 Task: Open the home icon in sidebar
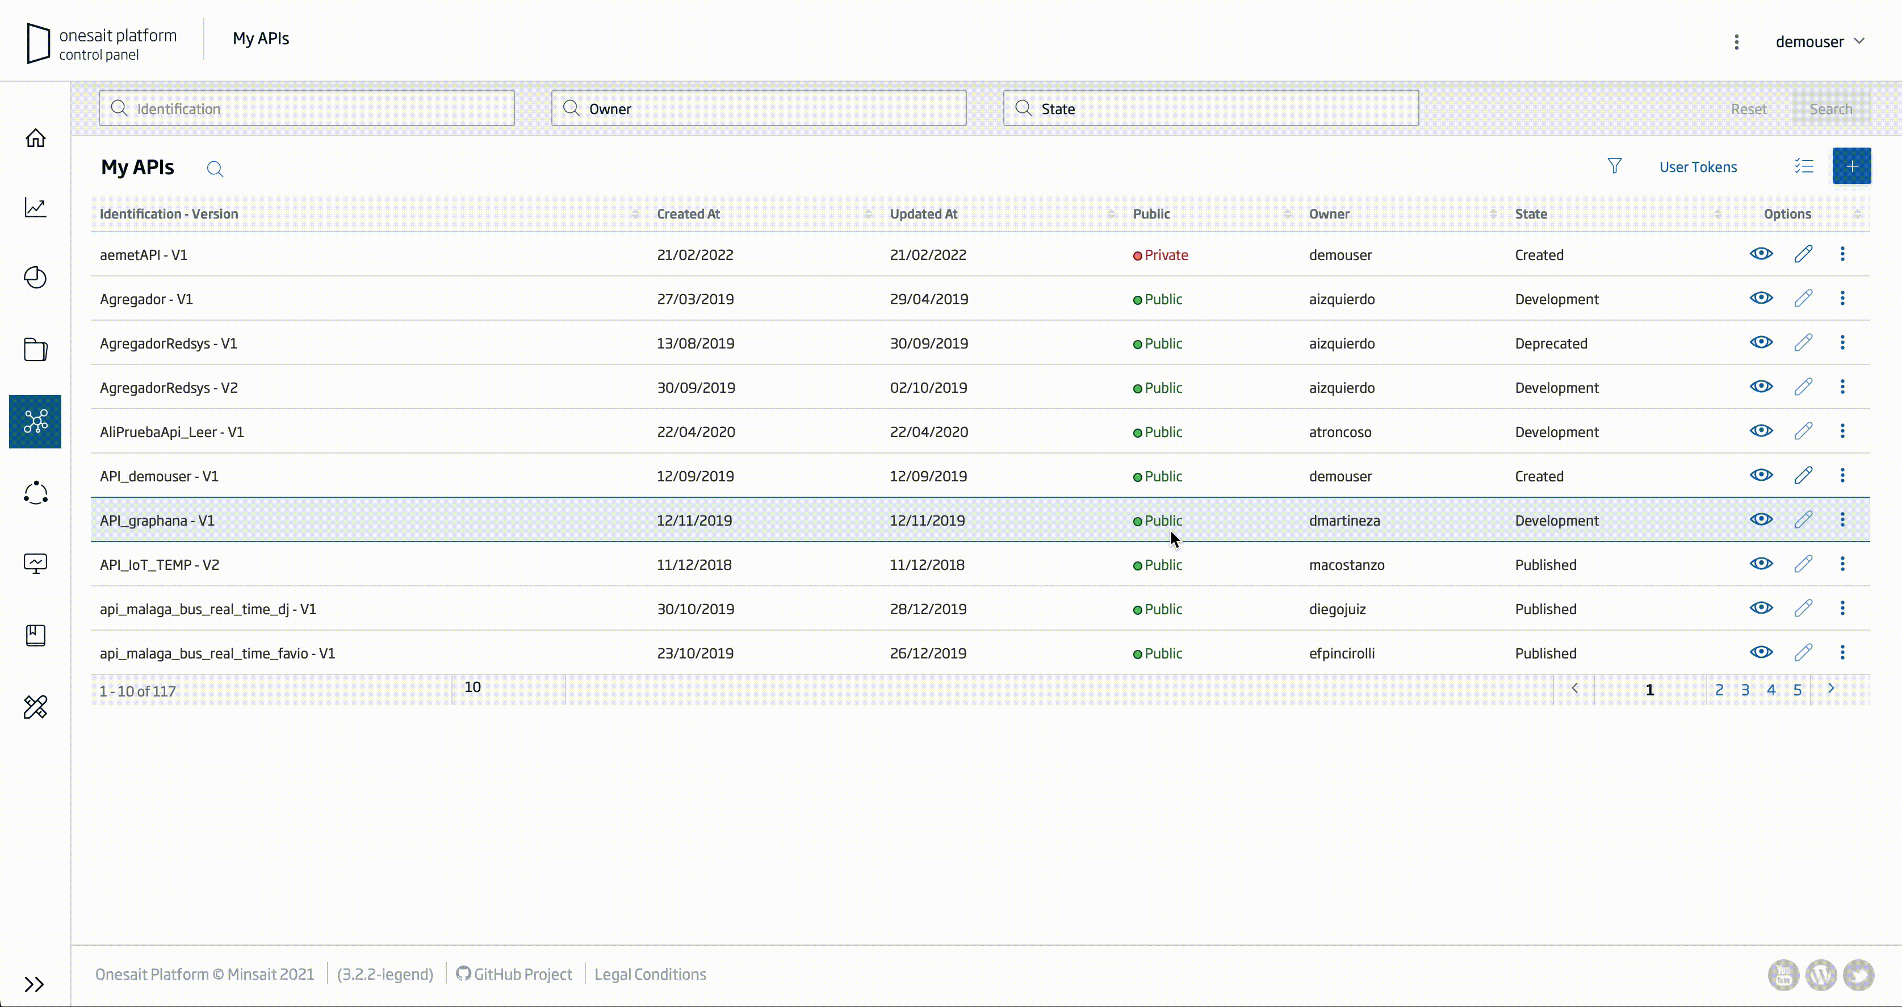[x=35, y=138]
